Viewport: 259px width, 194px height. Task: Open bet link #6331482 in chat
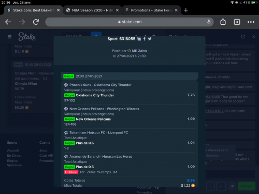point(215,111)
